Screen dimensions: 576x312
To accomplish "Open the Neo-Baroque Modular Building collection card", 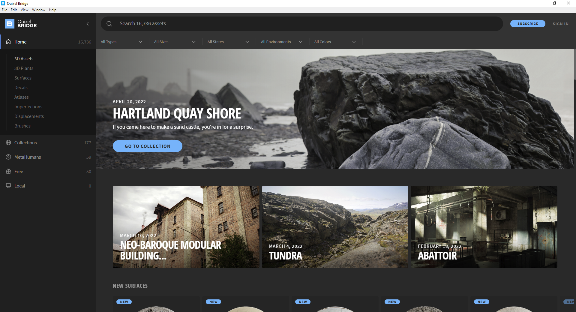I will (186, 227).
